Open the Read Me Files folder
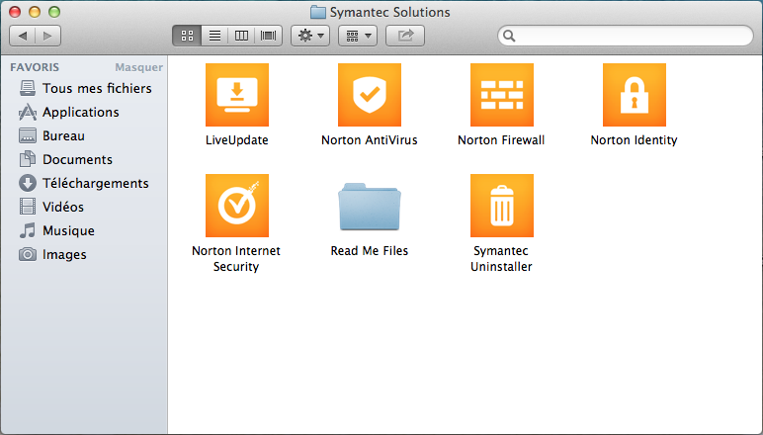This screenshot has width=763, height=435. click(x=370, y=207)
